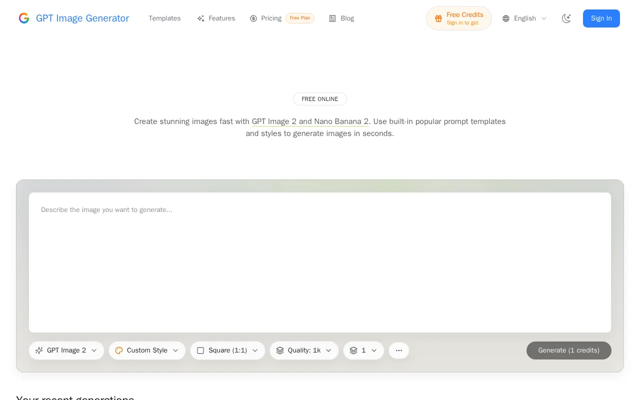Click the multicolor G logo icon

click(24, 18)
